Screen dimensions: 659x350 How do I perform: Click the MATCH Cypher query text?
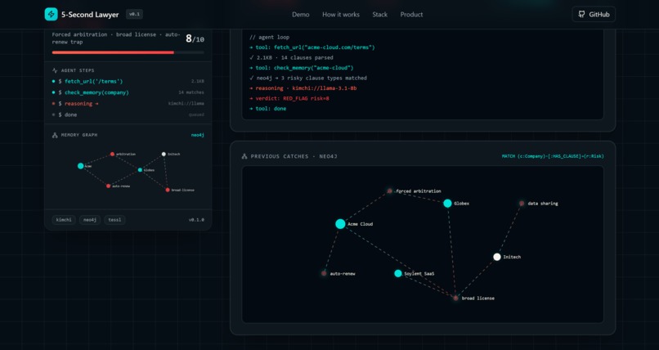point(553,156)
